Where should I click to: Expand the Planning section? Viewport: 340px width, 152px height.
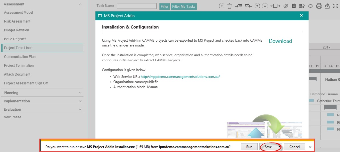pyautogui.click(x=80, y=93)
